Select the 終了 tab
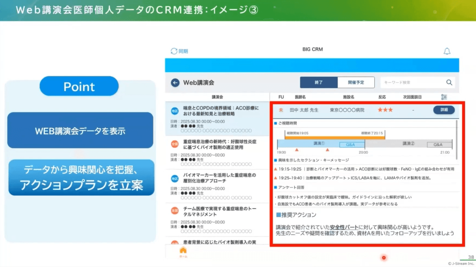Viewport: 476px width, 267px height. click(x=319, y=82)
